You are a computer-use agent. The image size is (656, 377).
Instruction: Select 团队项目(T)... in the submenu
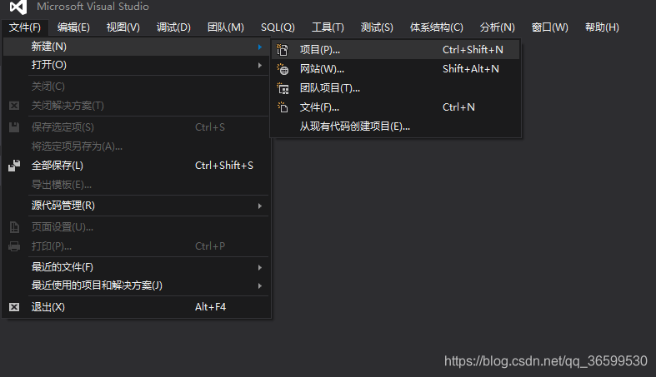396,88
